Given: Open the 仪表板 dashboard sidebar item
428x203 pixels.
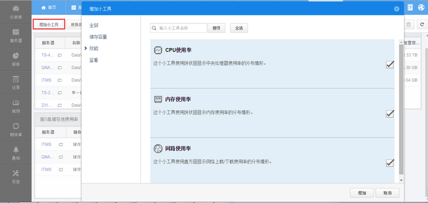Looking at the screenshot, I should tap(16, 12).
